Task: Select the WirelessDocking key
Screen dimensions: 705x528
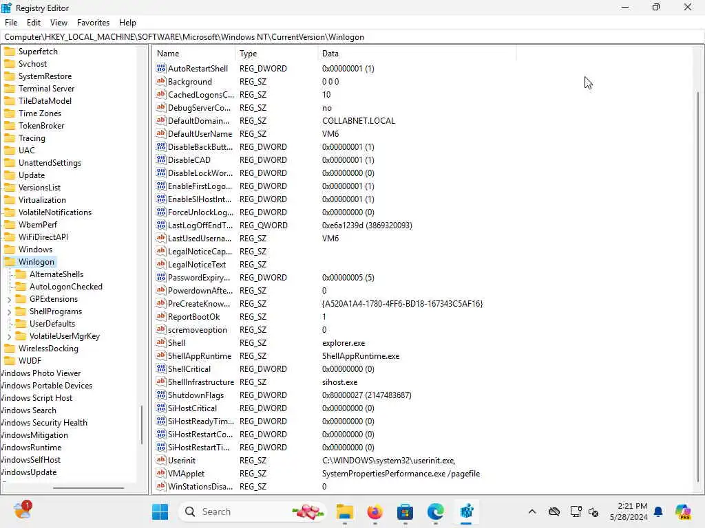Action: 48,349
